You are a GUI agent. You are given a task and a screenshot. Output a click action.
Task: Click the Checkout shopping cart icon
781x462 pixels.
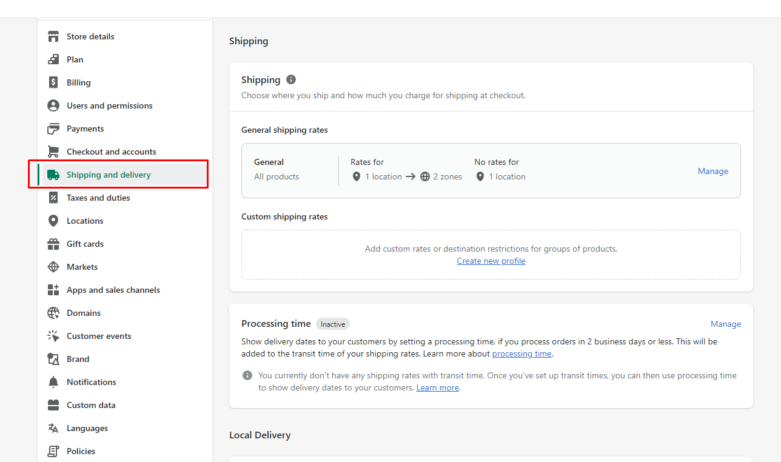[x=53, y=152]
